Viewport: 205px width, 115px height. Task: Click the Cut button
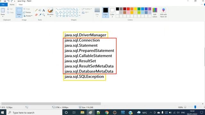click(x=10, y=9)
